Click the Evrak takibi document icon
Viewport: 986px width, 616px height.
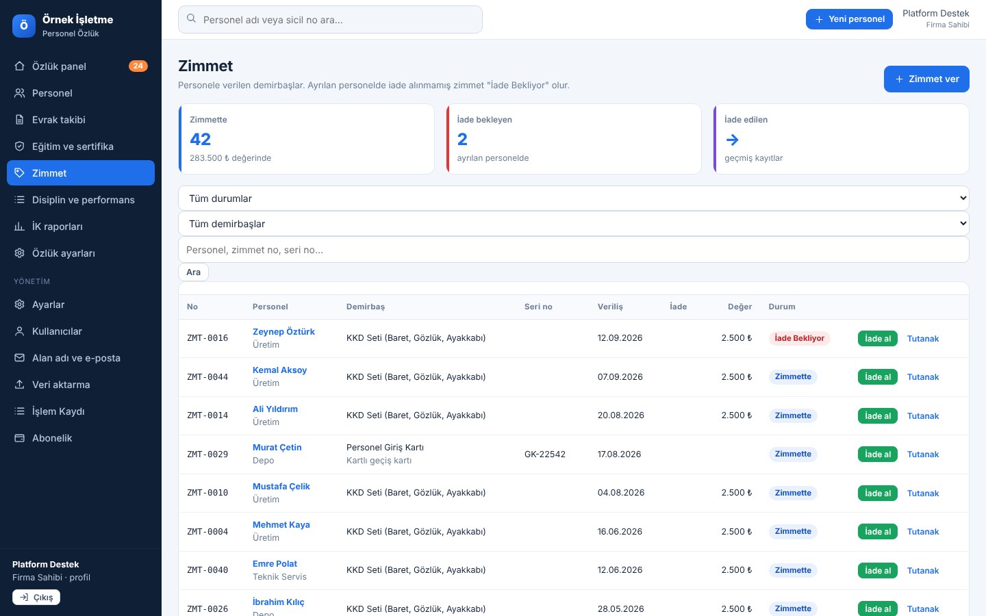[20, 120]
